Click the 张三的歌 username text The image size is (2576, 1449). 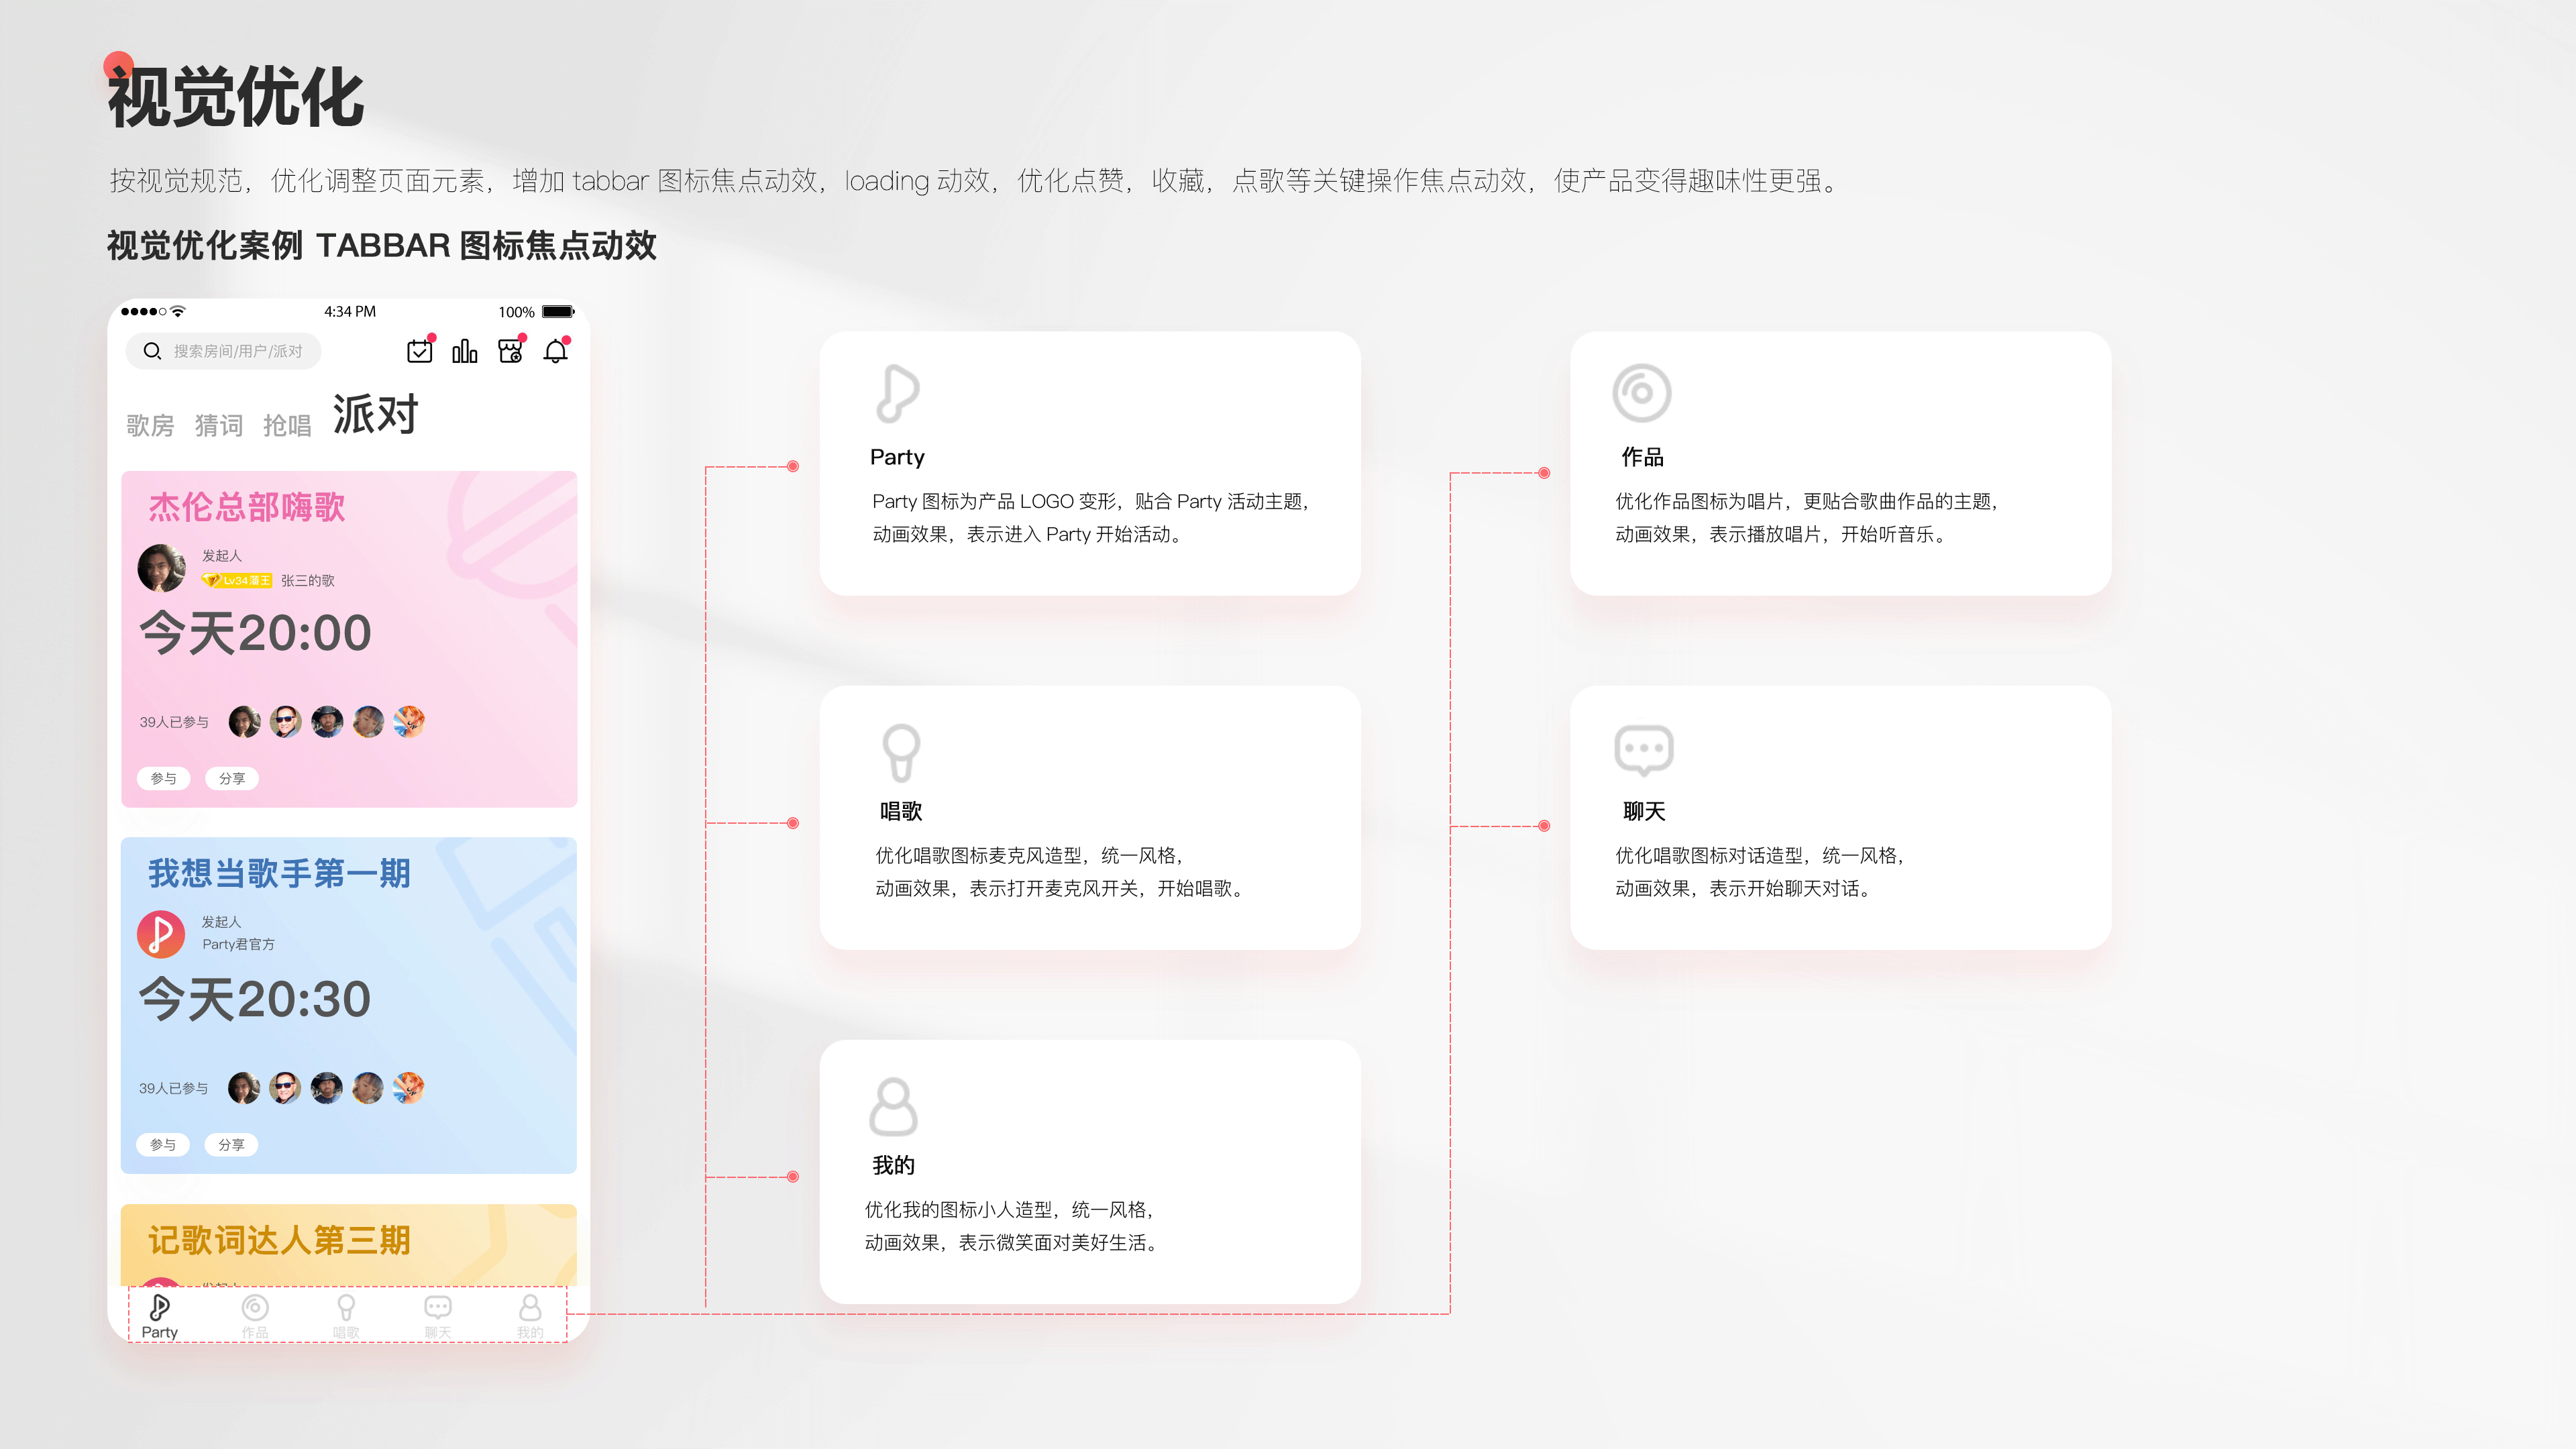pos(308,581)
